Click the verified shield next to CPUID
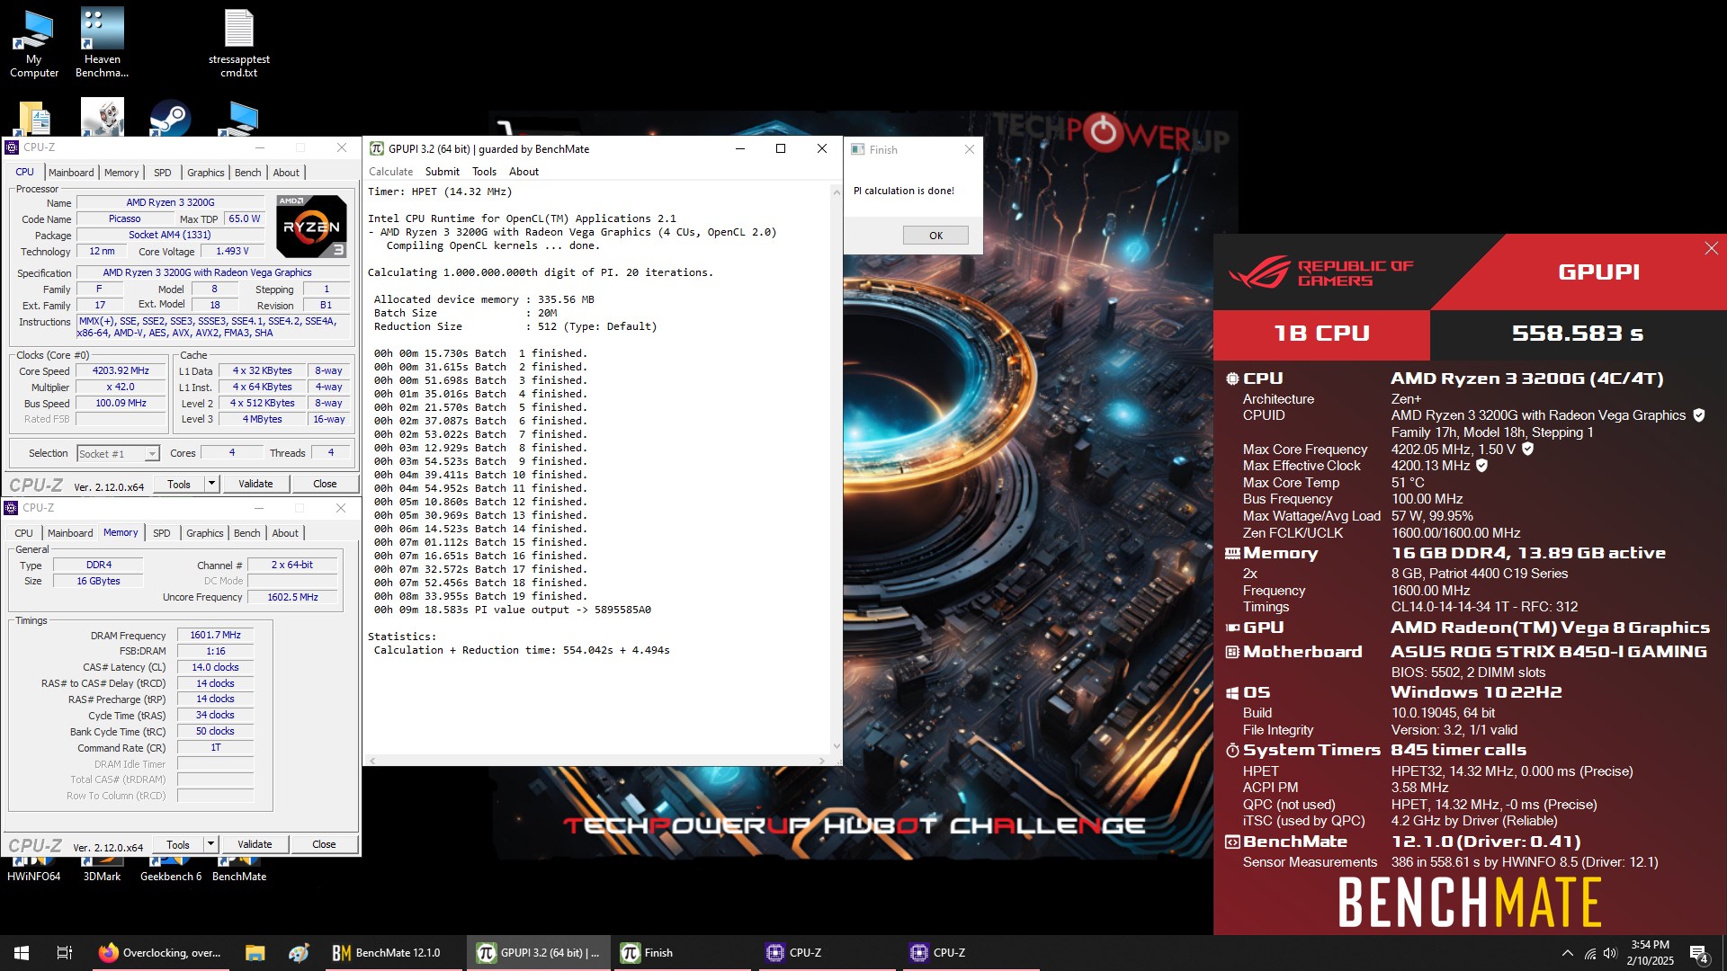This screenshot has height=971, width=1727. tap(1699, 415)
